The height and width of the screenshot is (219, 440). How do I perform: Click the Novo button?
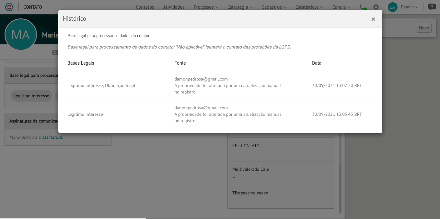click(x=424, y=28)
